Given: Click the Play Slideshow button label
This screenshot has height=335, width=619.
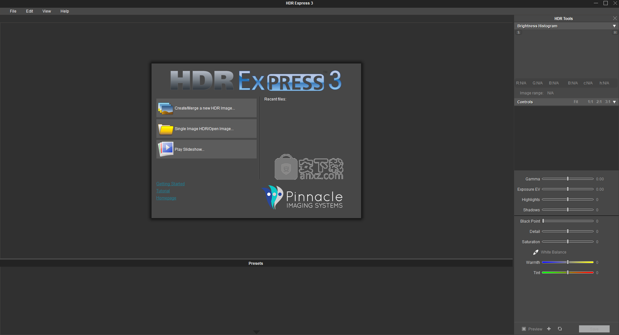Looking at the screenshot, I should coord(190,149).
